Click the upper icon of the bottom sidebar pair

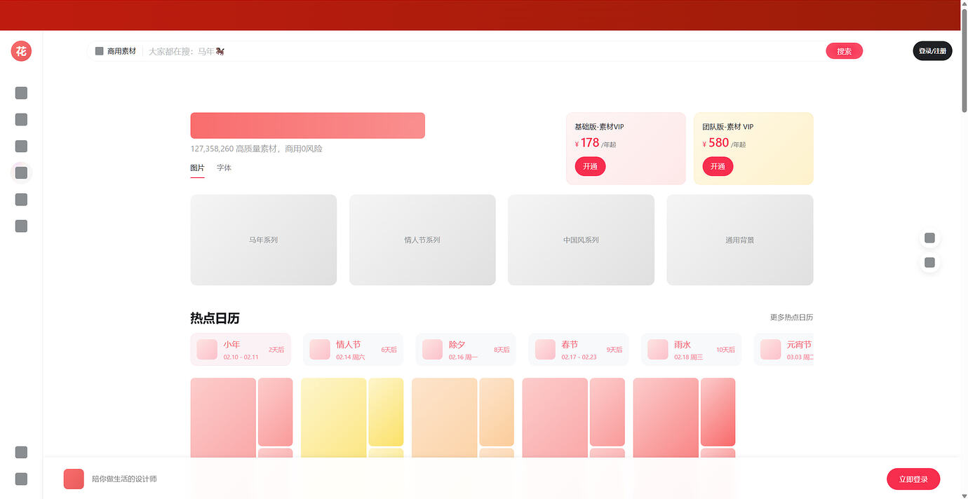click(21, 453)
